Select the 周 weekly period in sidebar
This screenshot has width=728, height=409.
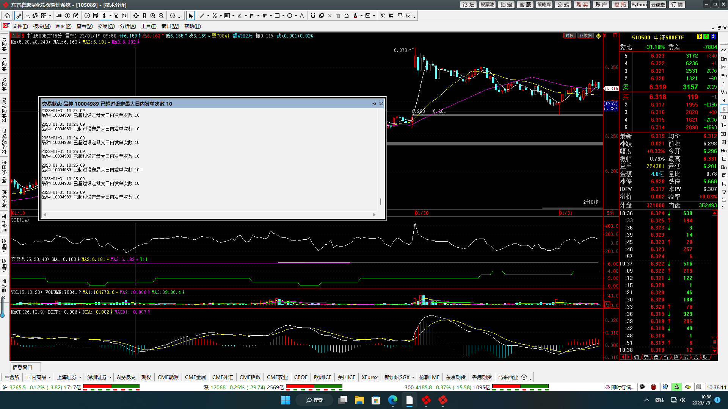click(724, 176)
